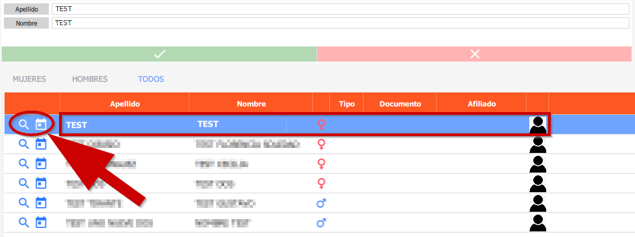Click into the Apellido text field
635x237 pixels.
tap(340, 9)
